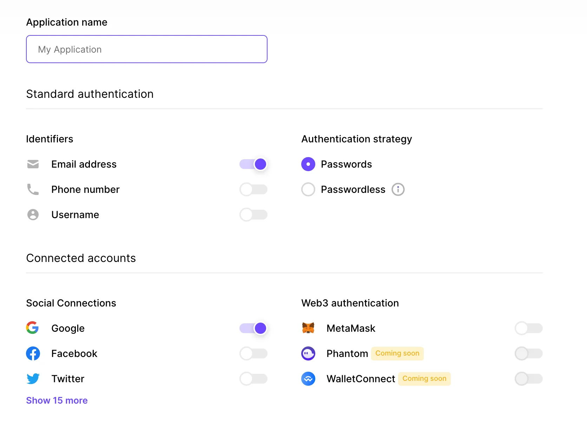Viewport: 587px width, 425px height.
Task: Click the phone receiver icon
Action: [x=33, y=189]
